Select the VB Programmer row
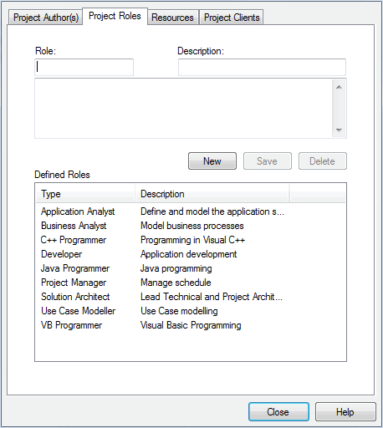 tap(71, 325)
